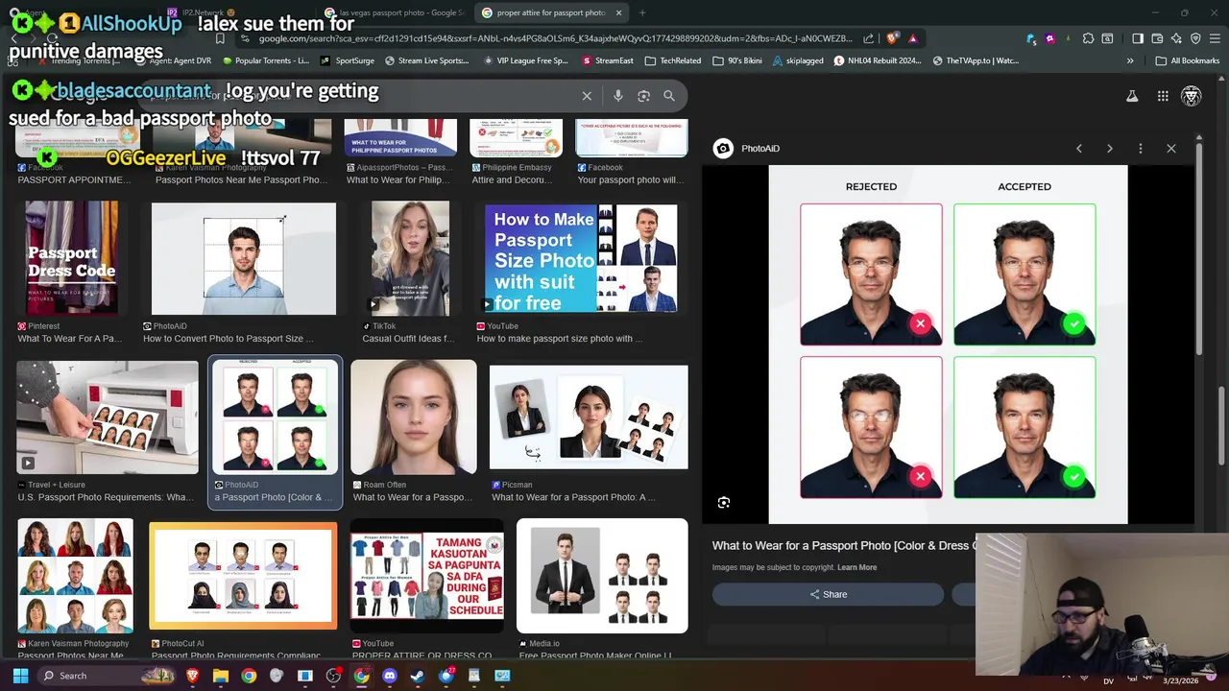Open the browser hamburger menu

coord(1215,38)
